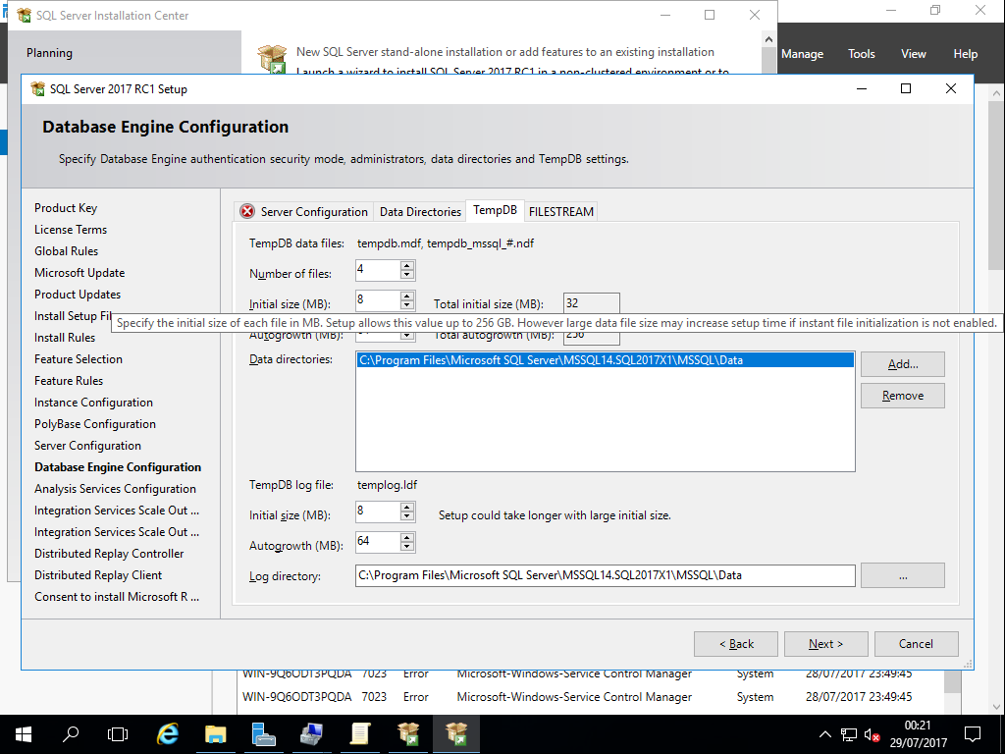Open Server Manager from the taskbar
This screenshot has width=1005, height=754.
(263, 733)
